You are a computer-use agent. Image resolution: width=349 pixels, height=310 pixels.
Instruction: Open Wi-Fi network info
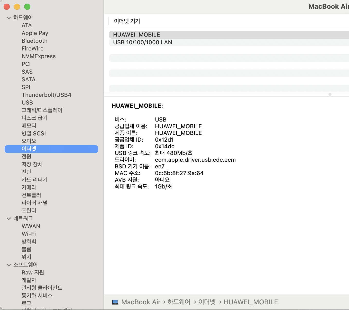coord(29,234)
